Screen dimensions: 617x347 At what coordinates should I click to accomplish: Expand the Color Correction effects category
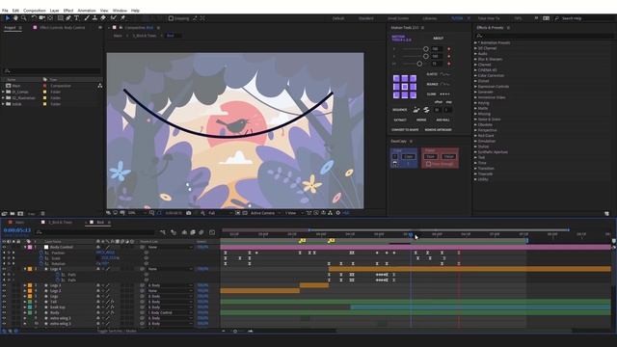475,75
